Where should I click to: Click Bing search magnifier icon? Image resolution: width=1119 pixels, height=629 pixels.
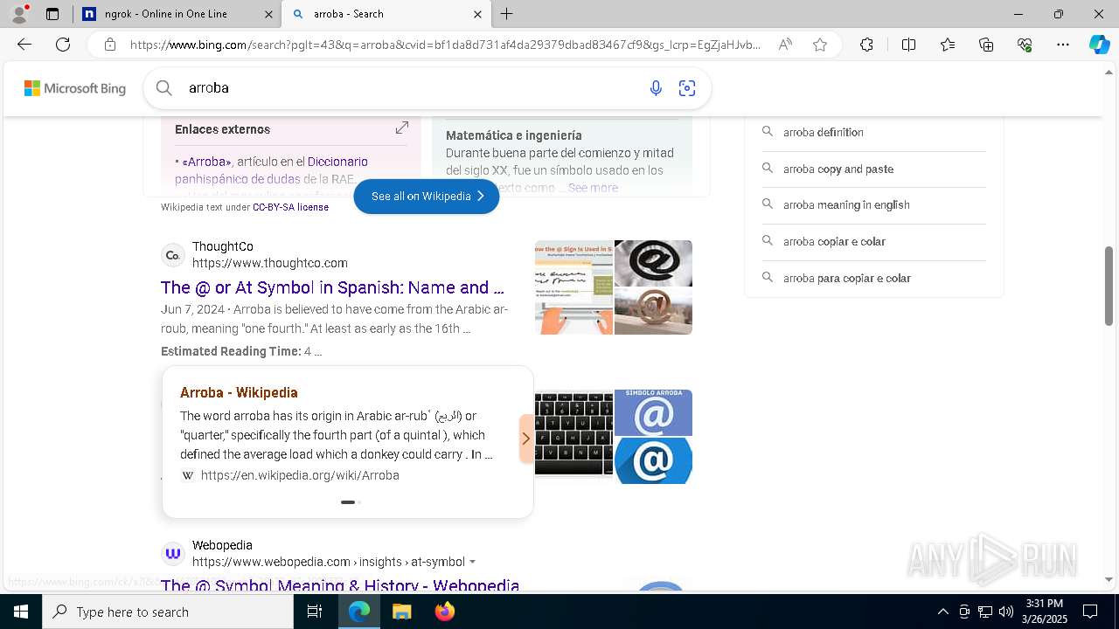point(163,87)
